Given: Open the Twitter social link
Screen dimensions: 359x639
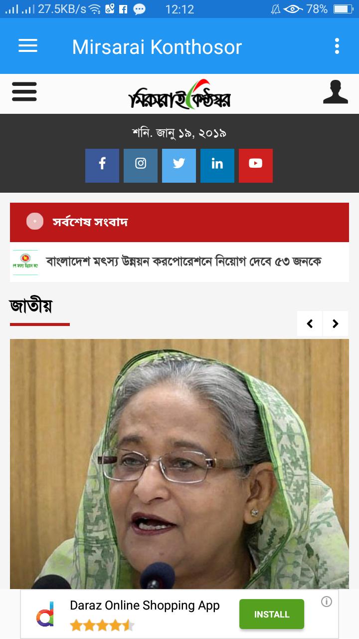Looking at the screenshot, I should (179, 166).
